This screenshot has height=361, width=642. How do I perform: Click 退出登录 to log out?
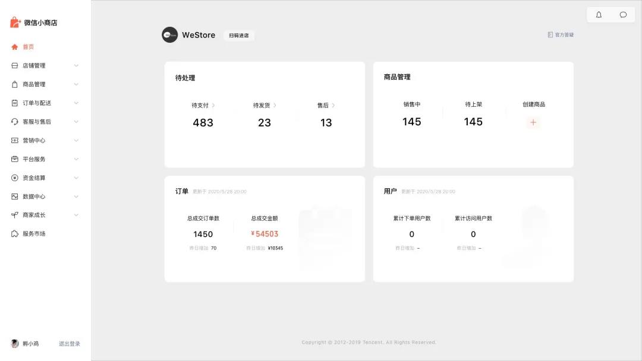[x=70, y=344]
